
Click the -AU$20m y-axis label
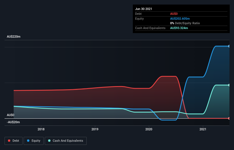[x=13, y=122]
